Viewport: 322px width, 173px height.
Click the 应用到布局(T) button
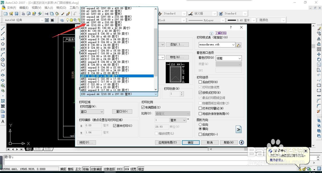pyautogui.click(x=167, y=143)
